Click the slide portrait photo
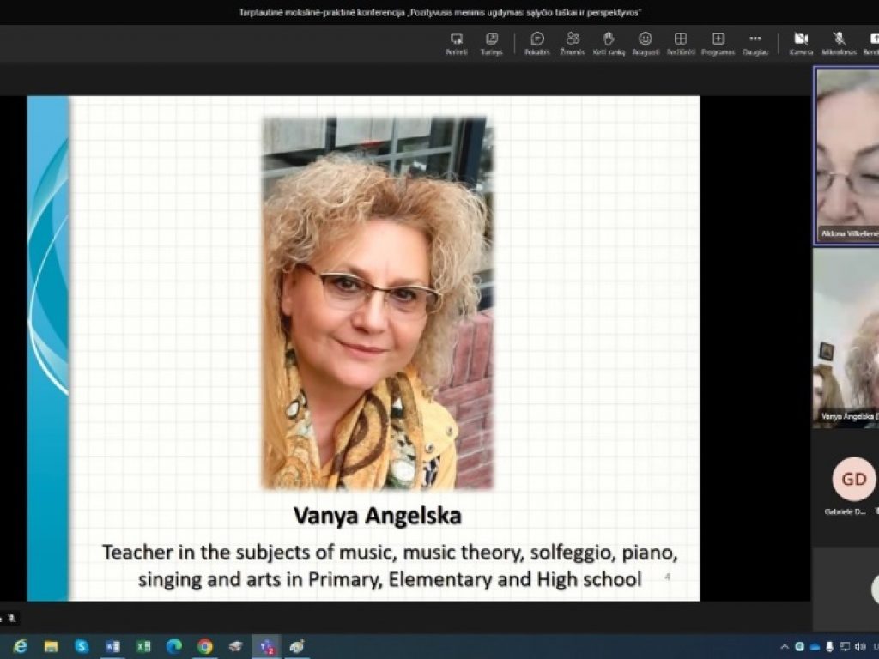The height and width of the screenshot is (659, 879). pyautogui.click(x=378, y=303)
